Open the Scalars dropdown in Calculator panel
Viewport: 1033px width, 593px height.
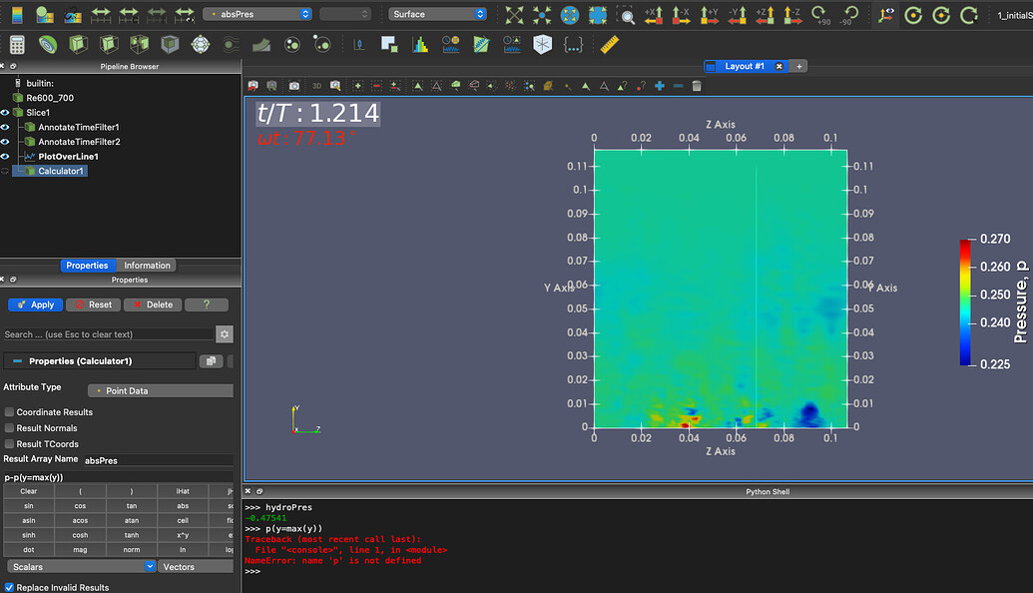pos(80,566)
